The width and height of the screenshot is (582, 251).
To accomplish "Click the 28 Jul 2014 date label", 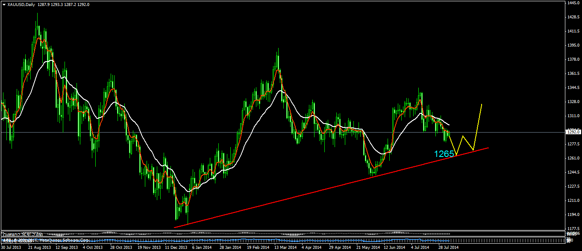I will point(447,248).
